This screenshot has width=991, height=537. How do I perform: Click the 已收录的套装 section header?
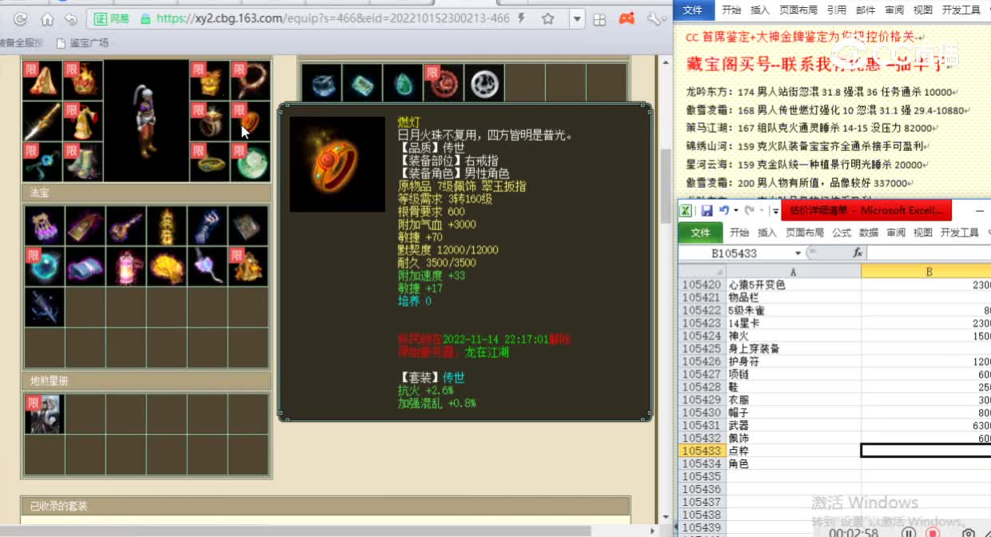coord(325,506)
